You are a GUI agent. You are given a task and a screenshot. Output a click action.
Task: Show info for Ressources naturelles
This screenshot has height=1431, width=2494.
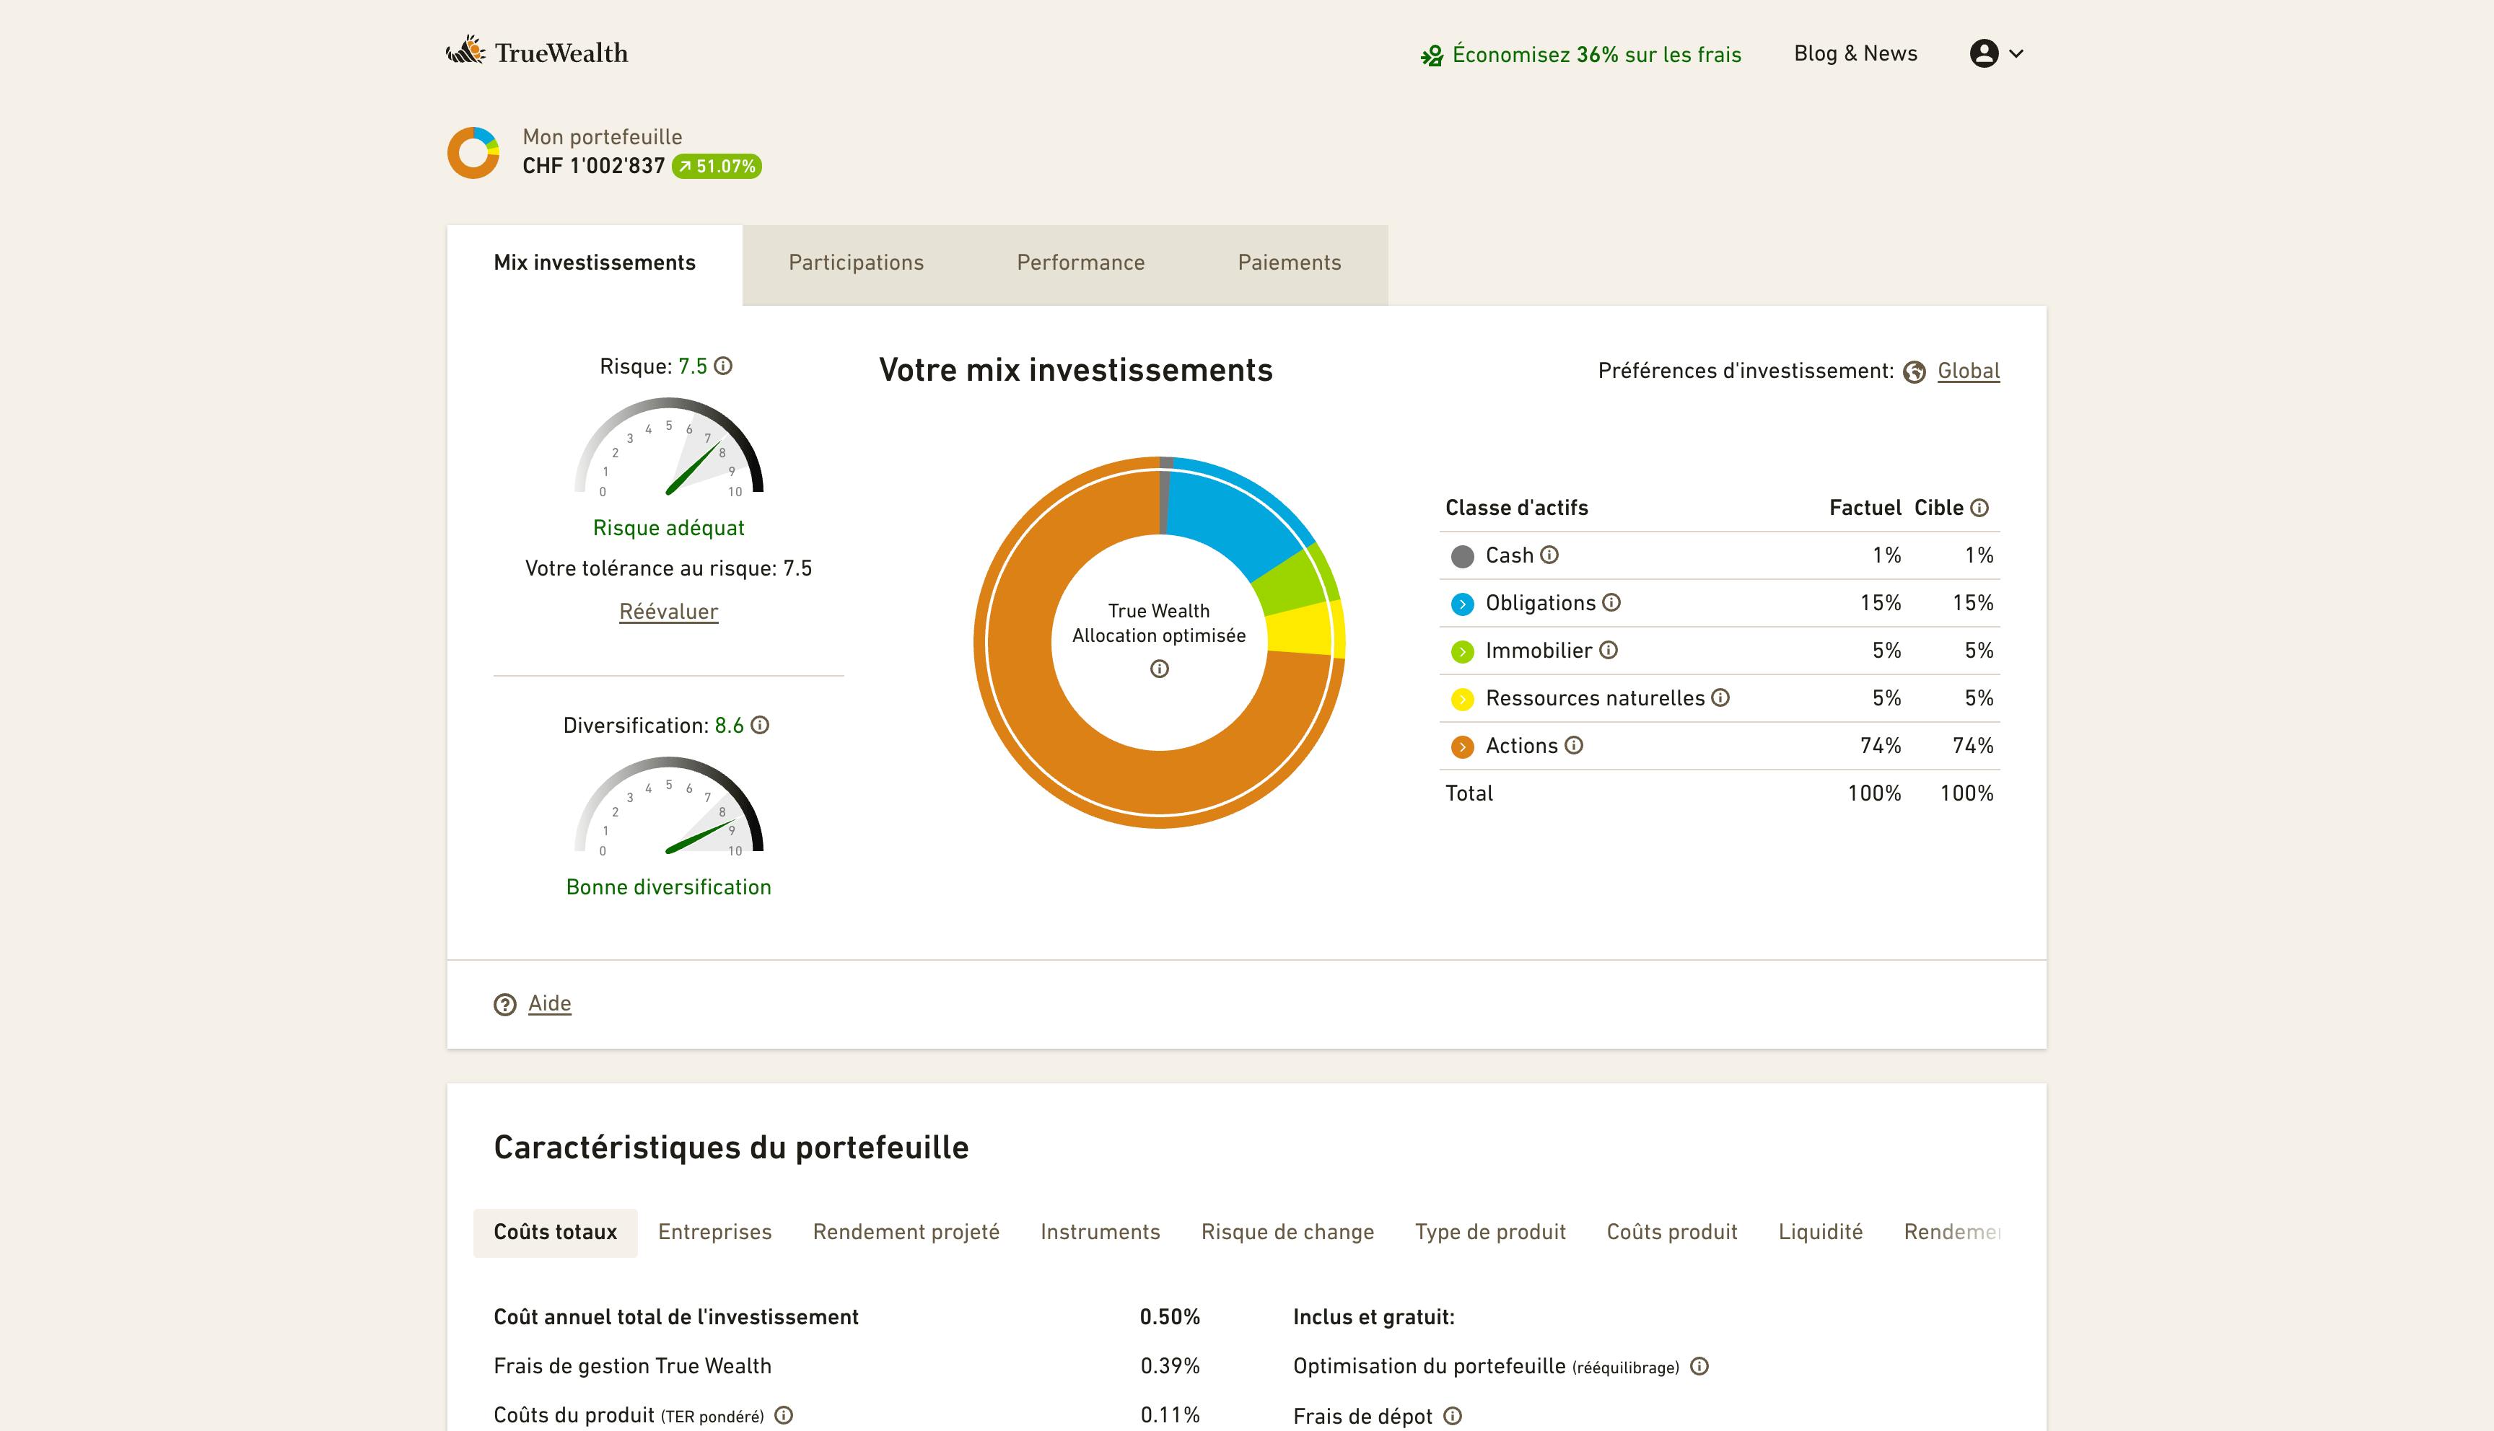tap(1720, 697)
